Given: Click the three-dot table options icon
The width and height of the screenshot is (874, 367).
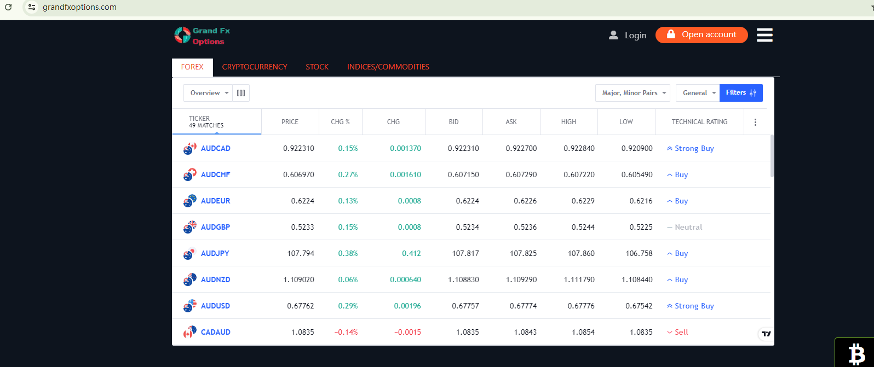Looking at the screenshot, I should [755, 123].
